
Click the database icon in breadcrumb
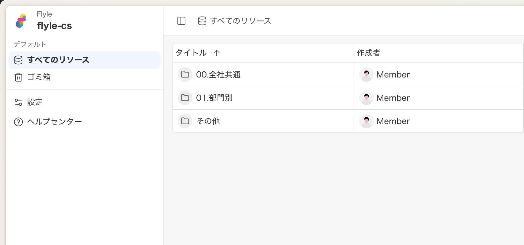202,21
